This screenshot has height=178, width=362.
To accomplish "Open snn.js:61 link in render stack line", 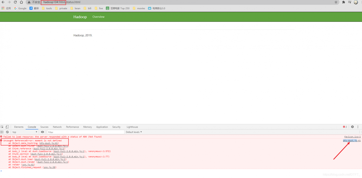I will click(x=28, y=165).
